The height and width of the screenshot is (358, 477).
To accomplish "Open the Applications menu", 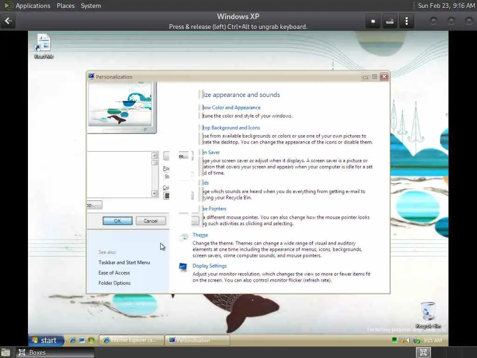I will coord(33,6).
